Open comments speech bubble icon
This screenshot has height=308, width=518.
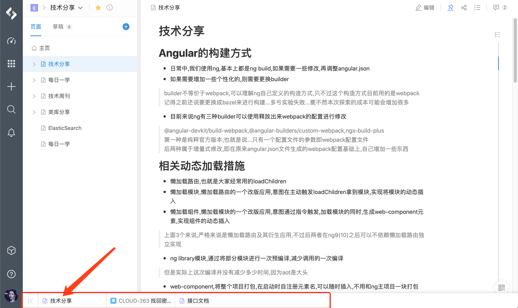[x=496, y=8]
